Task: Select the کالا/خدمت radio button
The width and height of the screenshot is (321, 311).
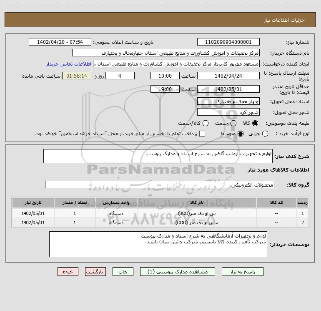Action: click(206, 123)
